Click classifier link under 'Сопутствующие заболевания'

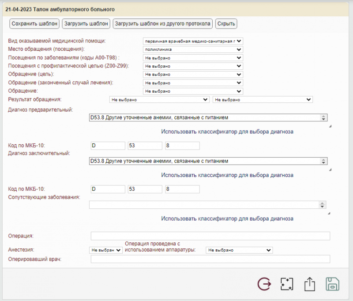[227, 218]
